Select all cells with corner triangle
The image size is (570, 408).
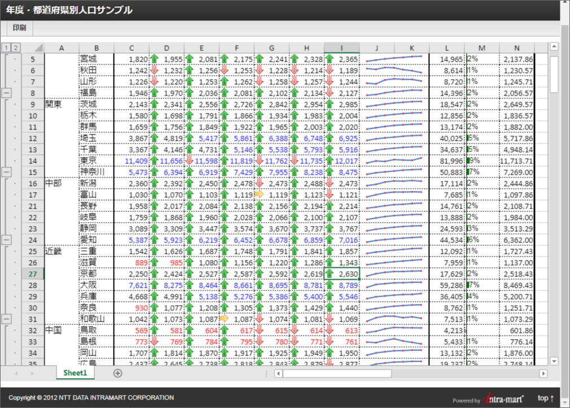[38, 47]
